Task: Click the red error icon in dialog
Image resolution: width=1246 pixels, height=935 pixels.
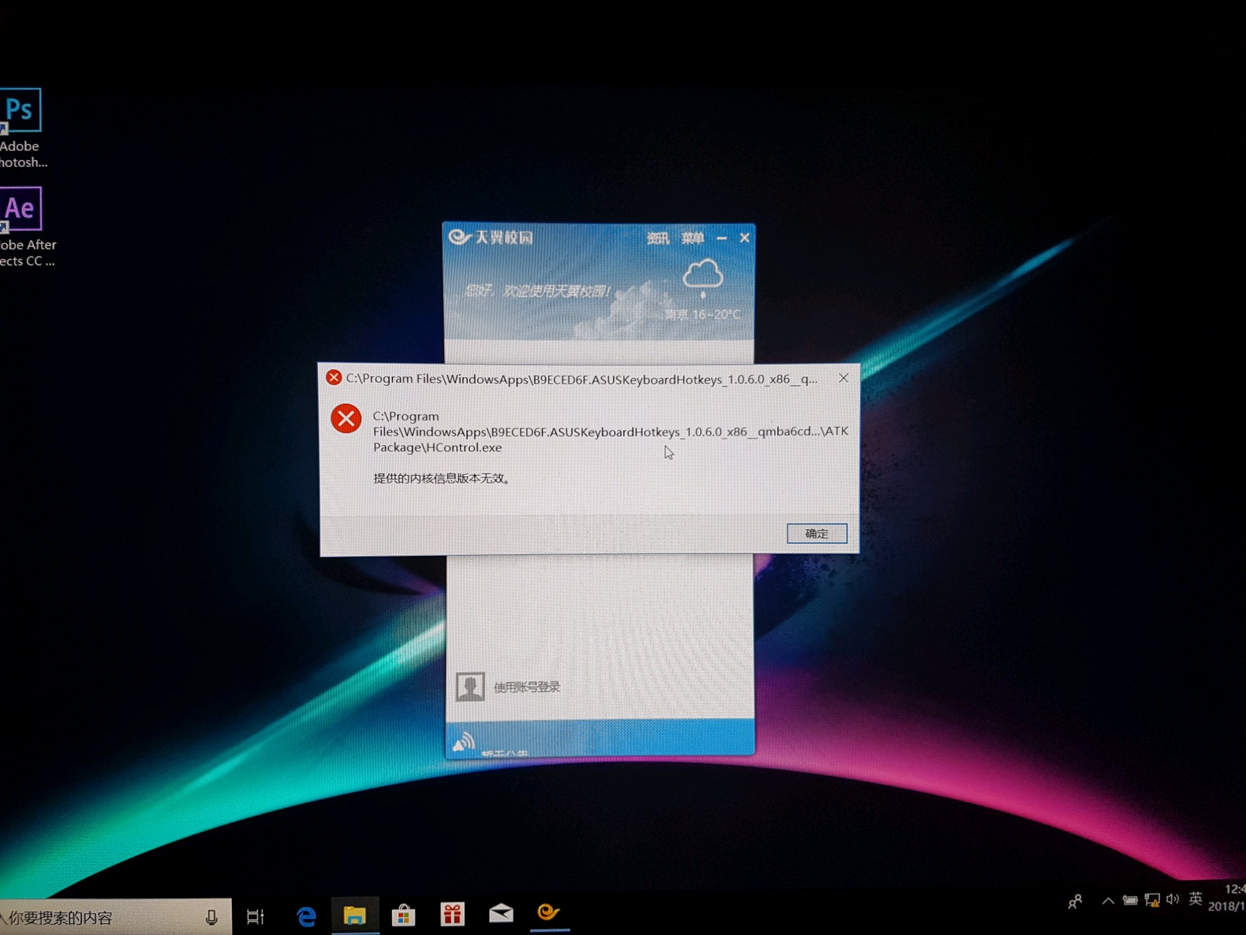Action: pos(346,419)
